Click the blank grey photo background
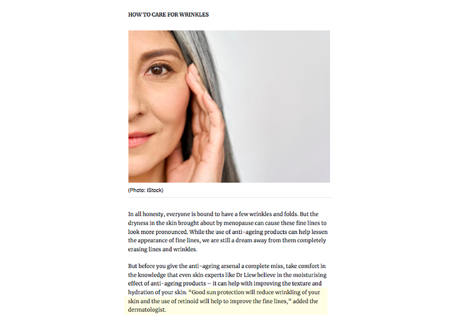This screenshot has height=322, width=455. [x=278, y=107]
